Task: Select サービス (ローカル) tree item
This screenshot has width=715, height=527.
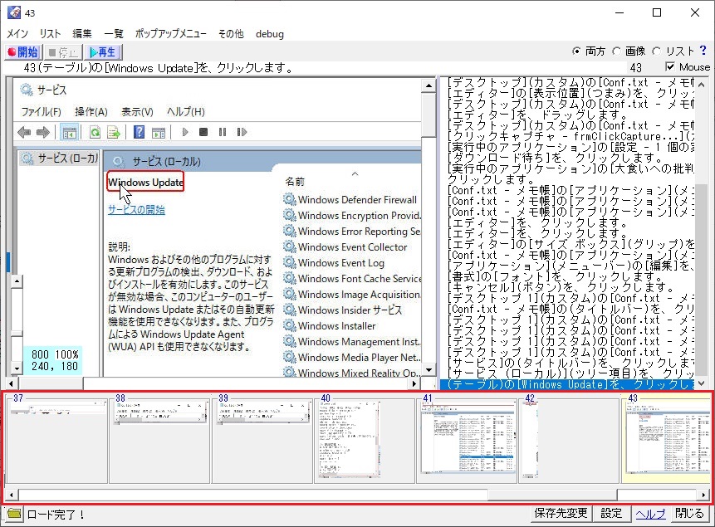Action: pos(59,159)
